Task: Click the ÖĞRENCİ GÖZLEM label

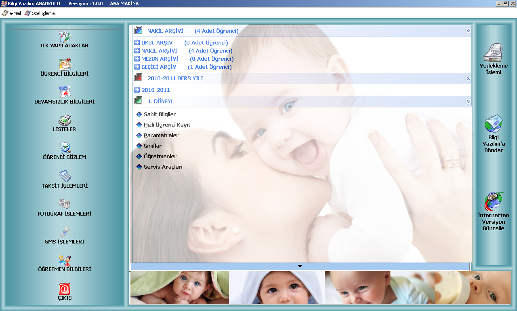Action: click(x=65, y=157)
